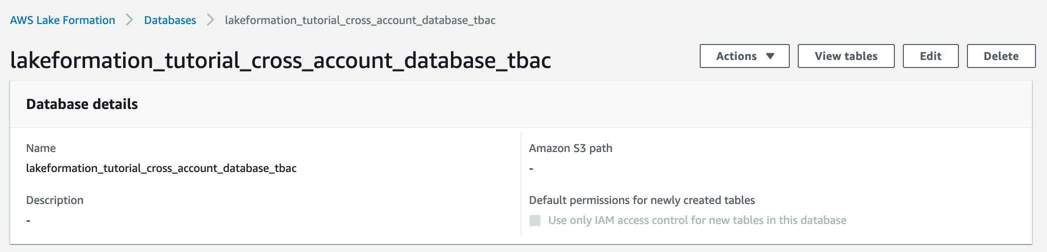Select the database name value under Name
Image resolution: width=1047 pixels, height=252 pixels.
click(161, 168)
